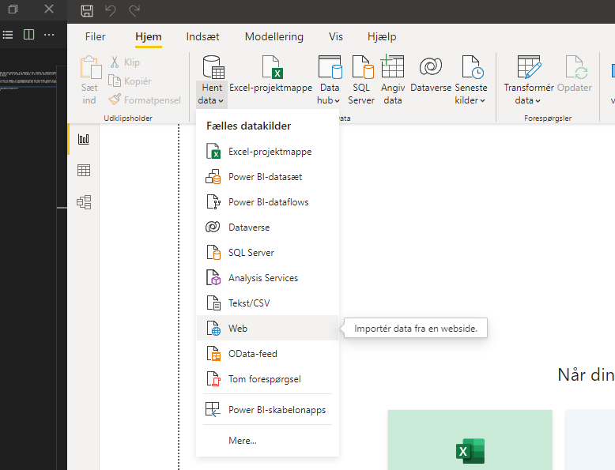Click the Redo arrow icon
This screenshot has width=615, height=470.
134,10
